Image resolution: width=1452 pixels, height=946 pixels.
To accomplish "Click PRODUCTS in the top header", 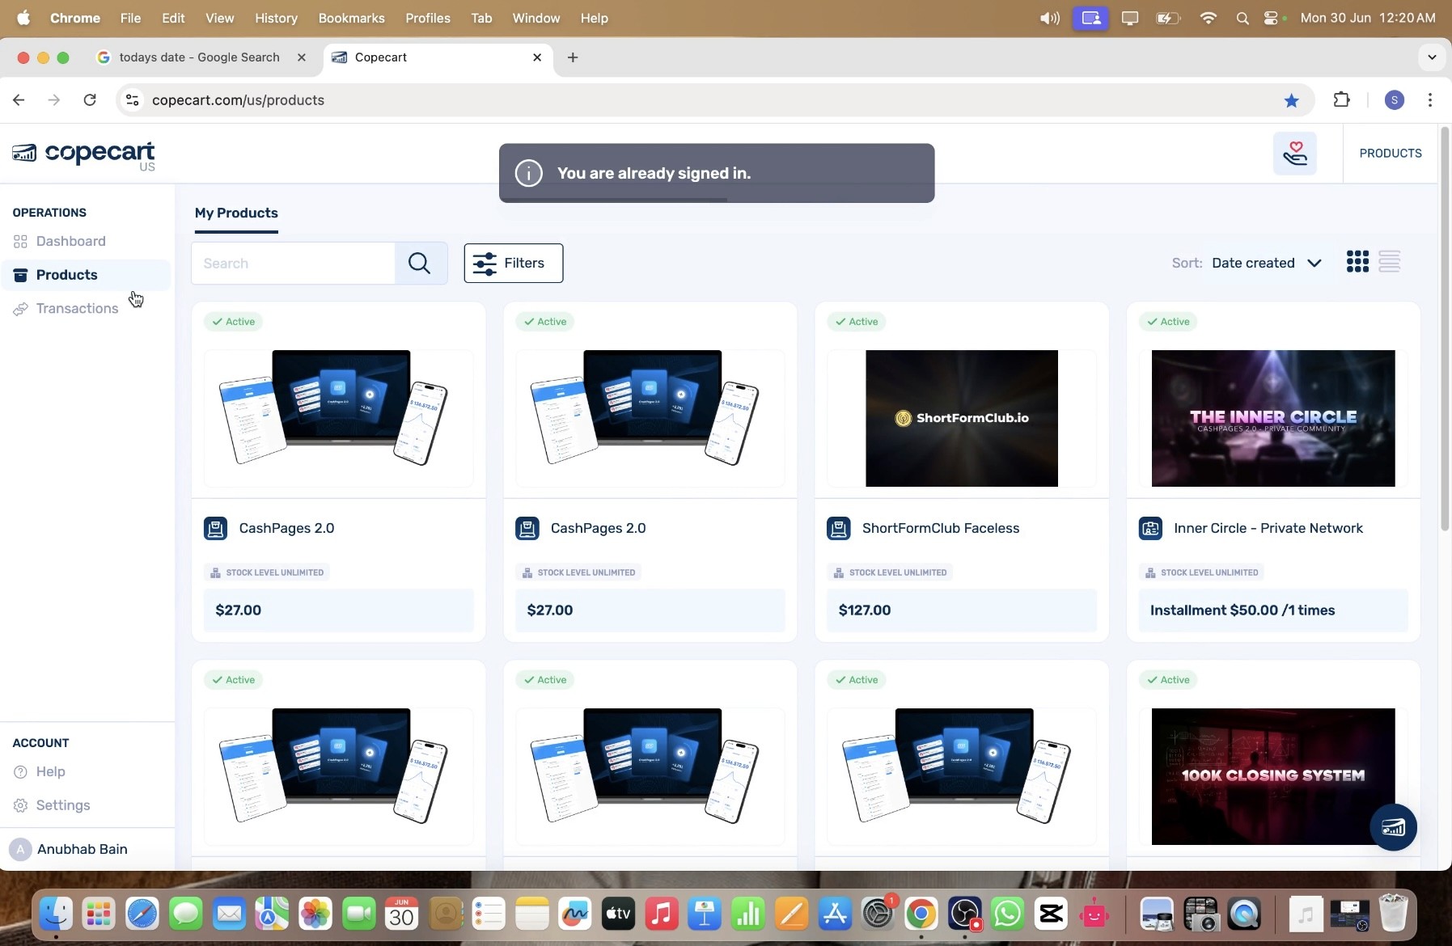I will point(1390,154).
